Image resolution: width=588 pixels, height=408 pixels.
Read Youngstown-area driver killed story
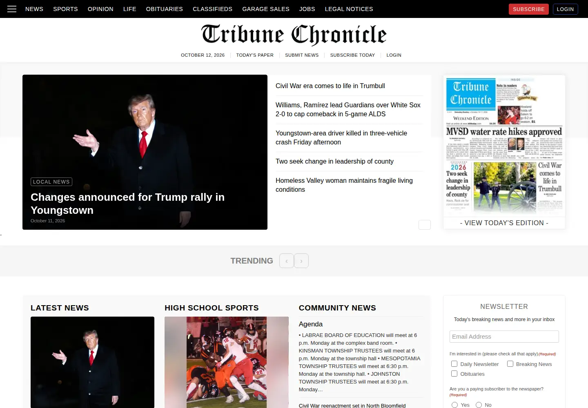[x=341, y=137]
